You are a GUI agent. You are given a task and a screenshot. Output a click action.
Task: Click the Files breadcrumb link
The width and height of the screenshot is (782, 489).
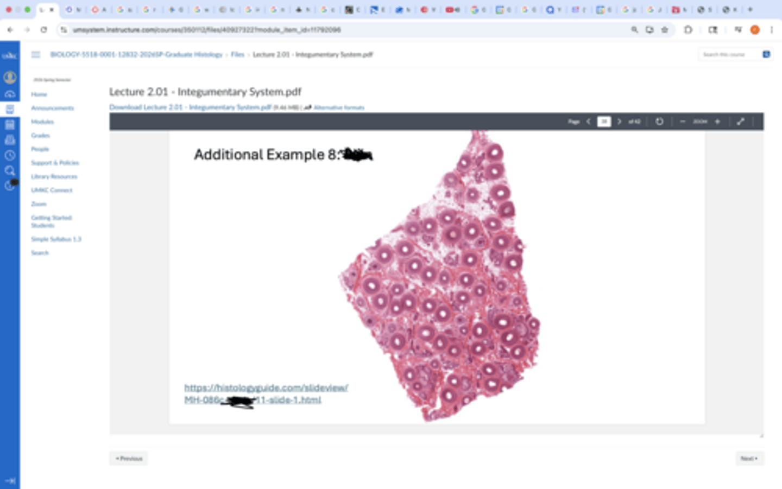[237, 54]
